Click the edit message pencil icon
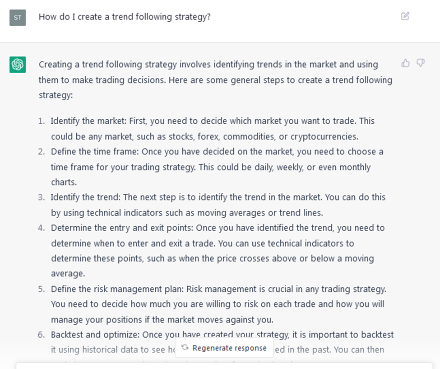Screen dimensions: 440x369 [x=405, y=16]
